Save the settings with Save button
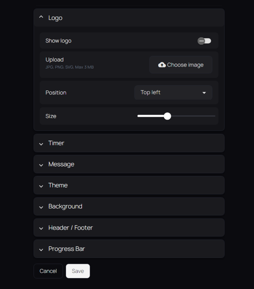The height and width of the screenshot is (289, 254). (x=78, y=271)
